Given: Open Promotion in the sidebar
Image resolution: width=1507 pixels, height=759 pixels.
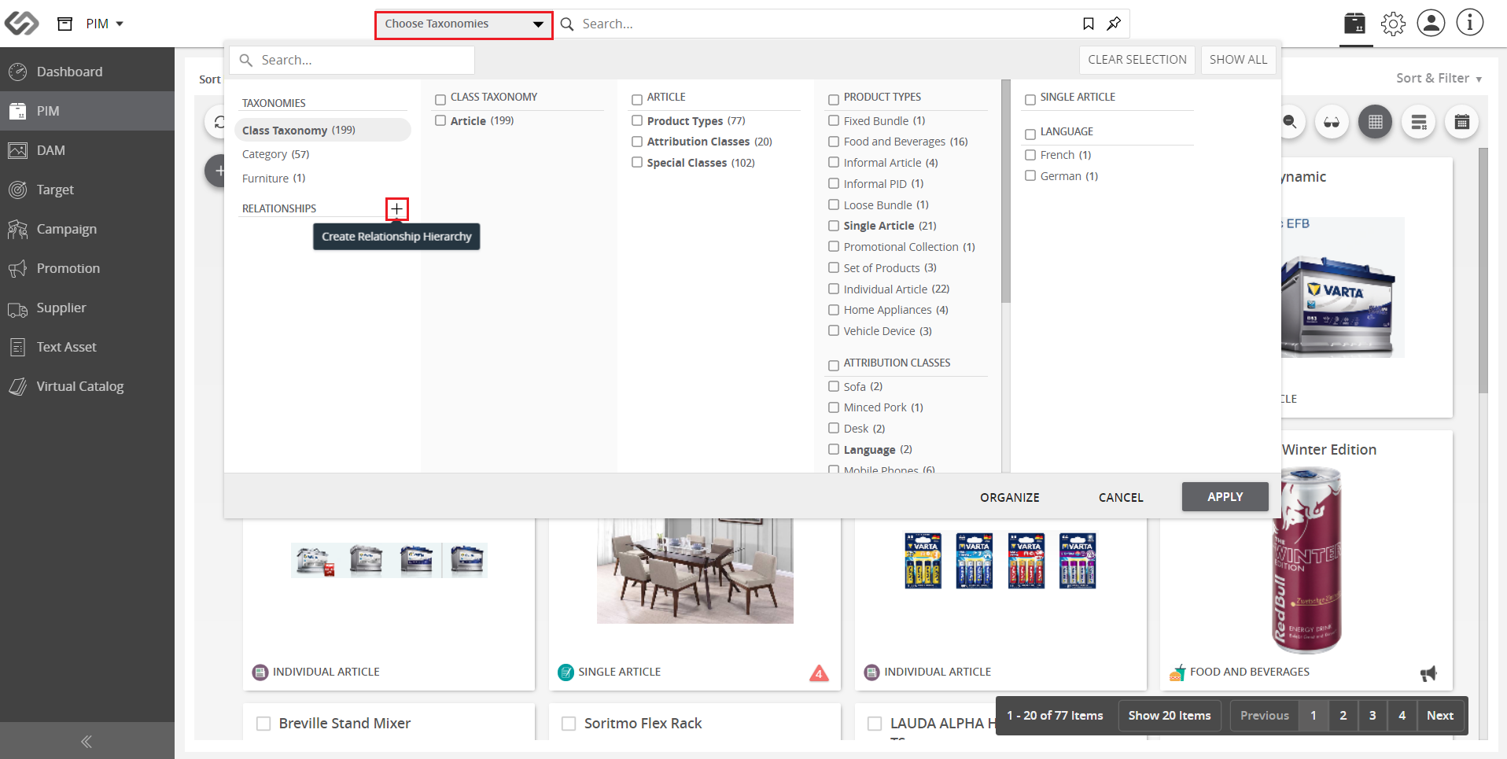Looking at the screenshot, I should (x=87, y=268).
